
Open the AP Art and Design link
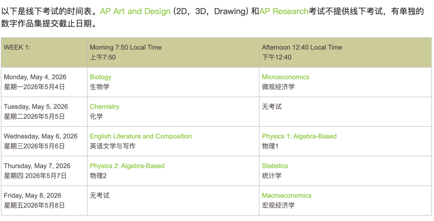135,11
